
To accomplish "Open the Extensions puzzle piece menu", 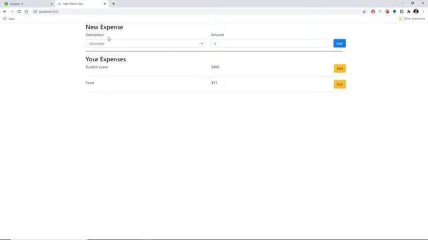I will pyautogui.click(x=409, y=12).
